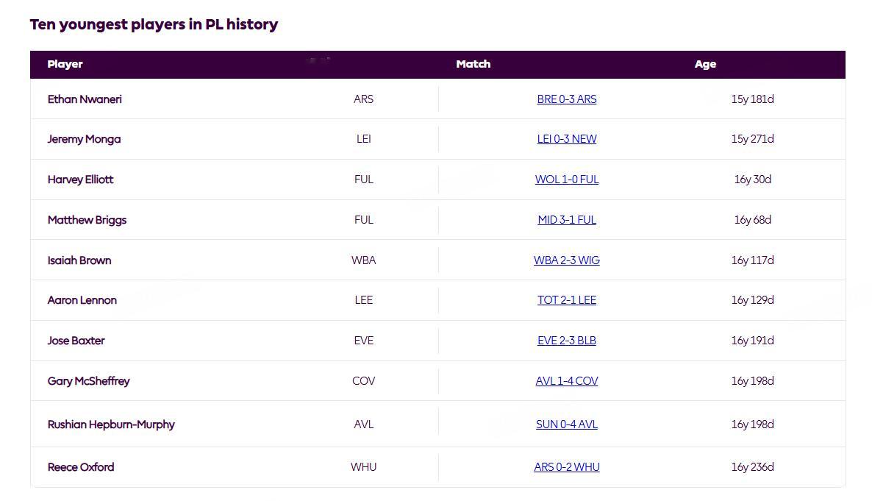Click the WHU club abbreviation
The height and width of the screenshot is (501, 872).
(364, 467)
